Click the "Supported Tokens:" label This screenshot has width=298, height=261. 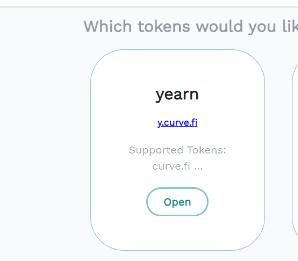(177, 150)
